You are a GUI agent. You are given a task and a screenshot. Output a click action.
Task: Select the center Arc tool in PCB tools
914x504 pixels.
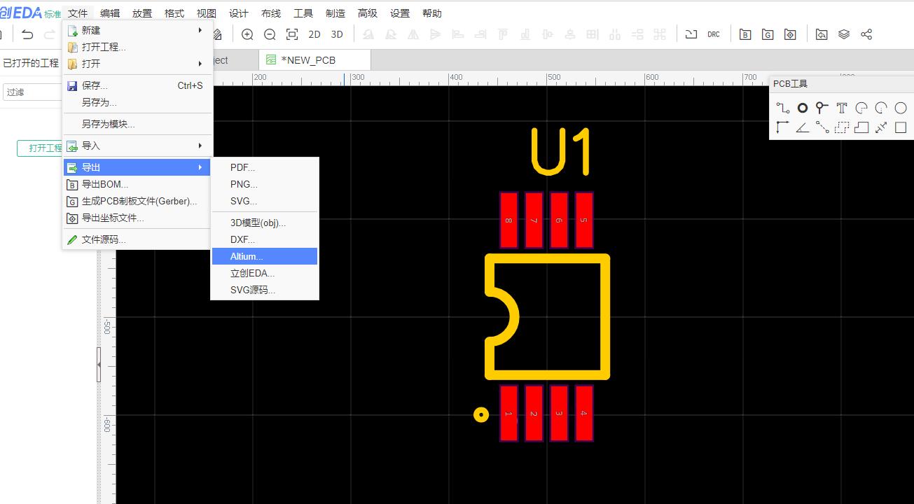tap(881, 108)
